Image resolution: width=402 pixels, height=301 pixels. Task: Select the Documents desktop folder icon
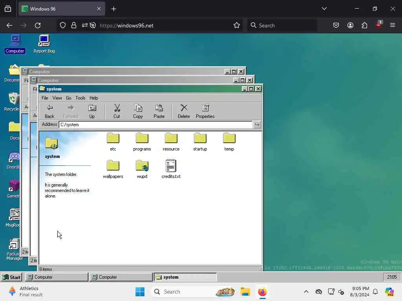pyautogui.click(x=12, y=73)
